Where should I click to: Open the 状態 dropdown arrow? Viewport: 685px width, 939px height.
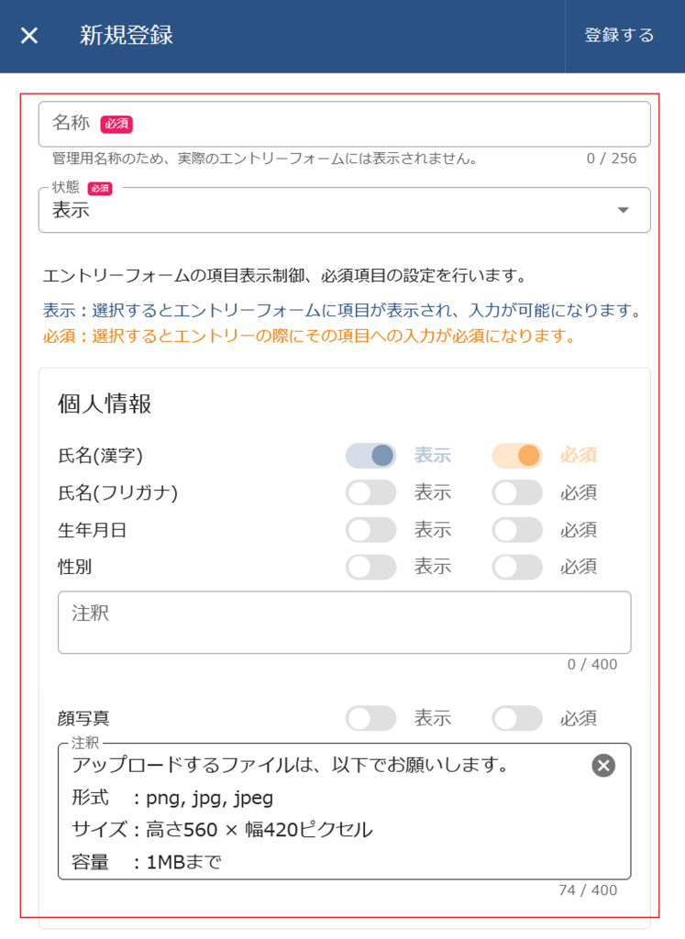coord(624,210)
